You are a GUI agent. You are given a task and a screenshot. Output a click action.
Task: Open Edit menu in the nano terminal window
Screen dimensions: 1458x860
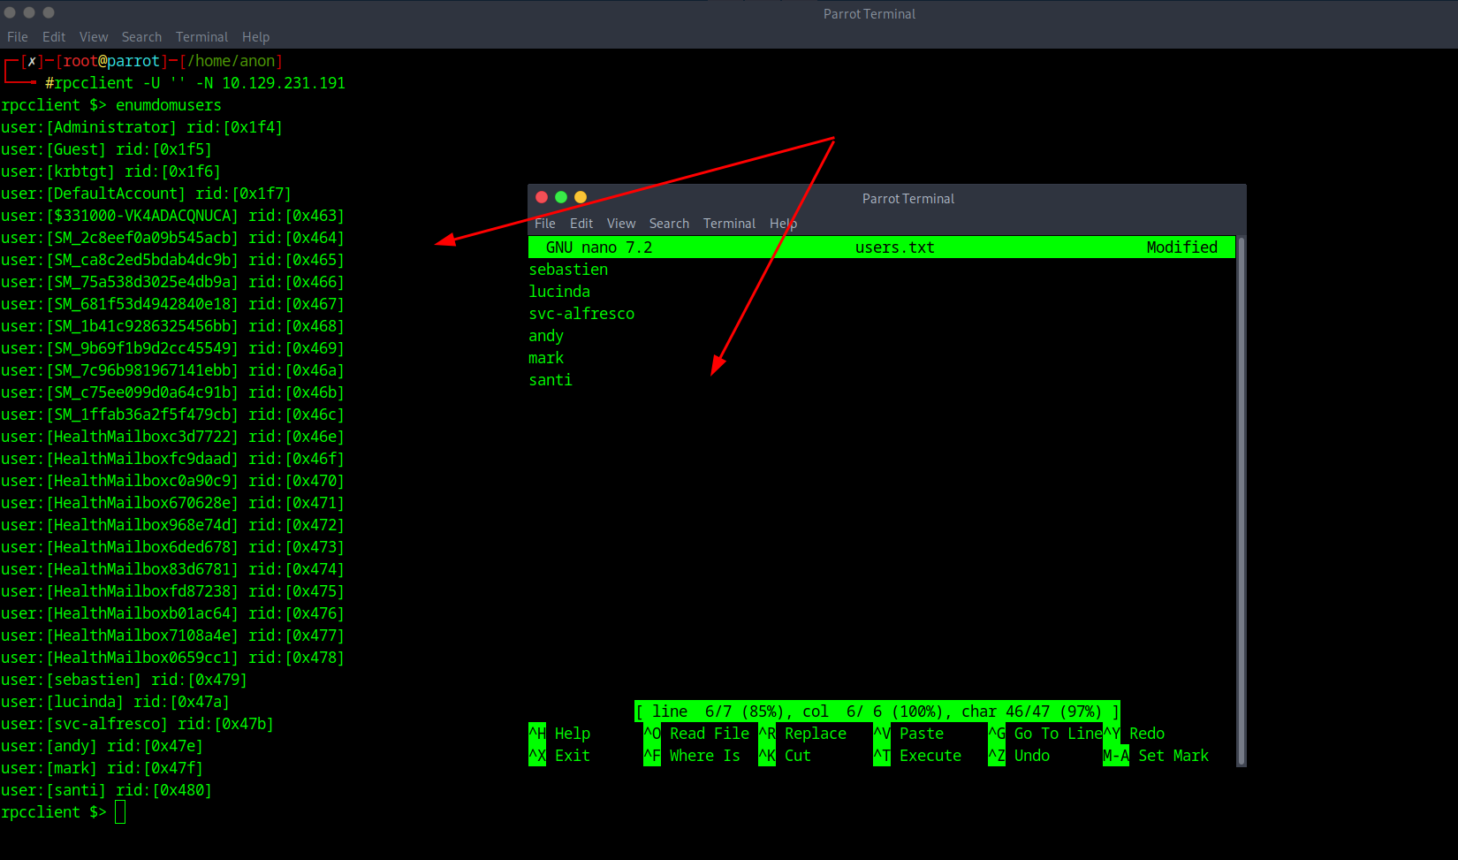point(581,224)
